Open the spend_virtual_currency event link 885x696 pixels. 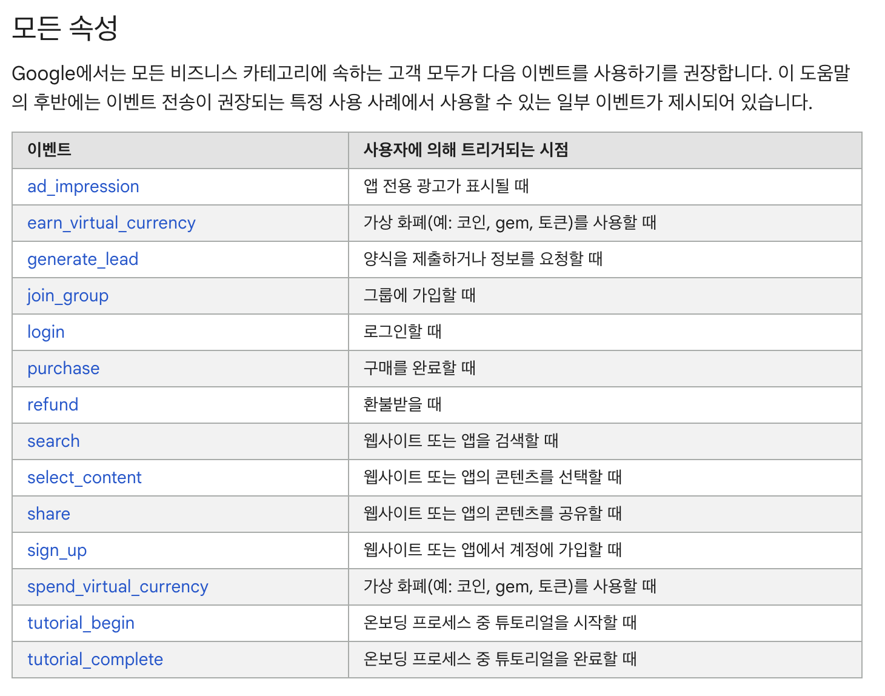[x=118, y=587]
